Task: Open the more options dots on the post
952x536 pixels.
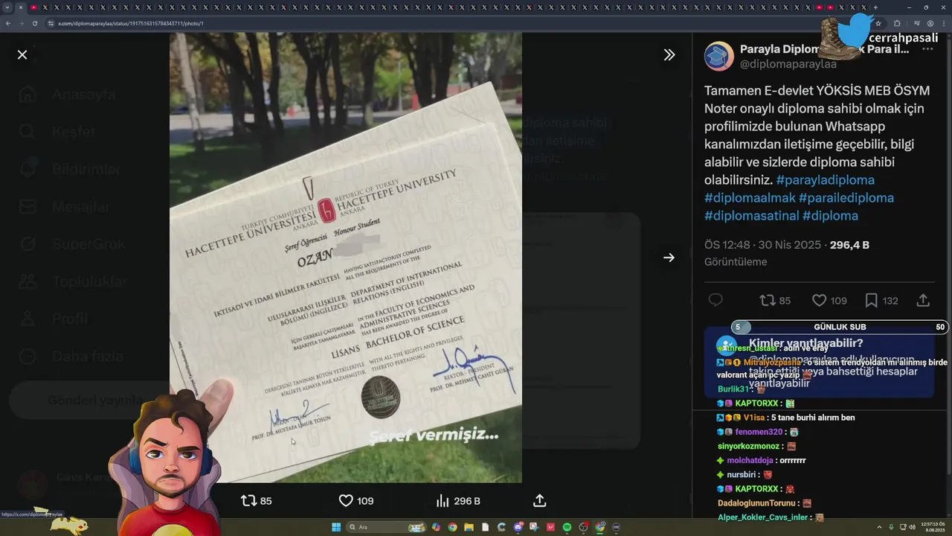Action: (x=927, y=49)
